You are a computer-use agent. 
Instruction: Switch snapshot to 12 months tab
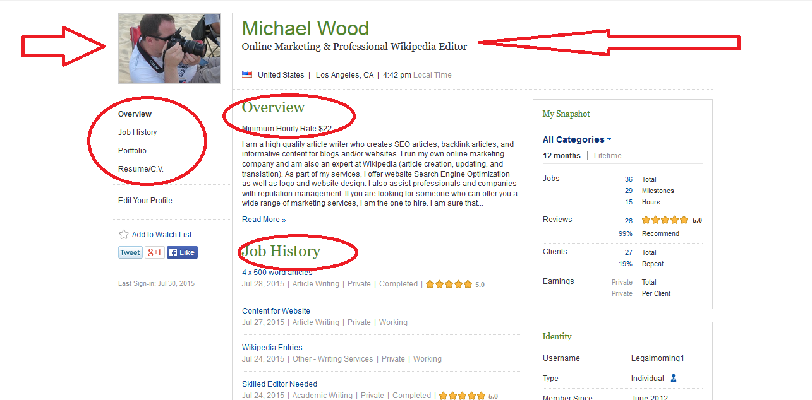coord(561,156)
